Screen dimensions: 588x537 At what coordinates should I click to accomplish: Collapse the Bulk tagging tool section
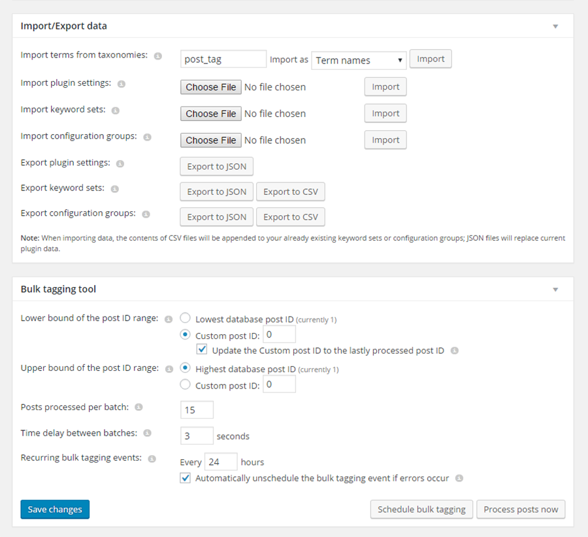tap(555, 288)
